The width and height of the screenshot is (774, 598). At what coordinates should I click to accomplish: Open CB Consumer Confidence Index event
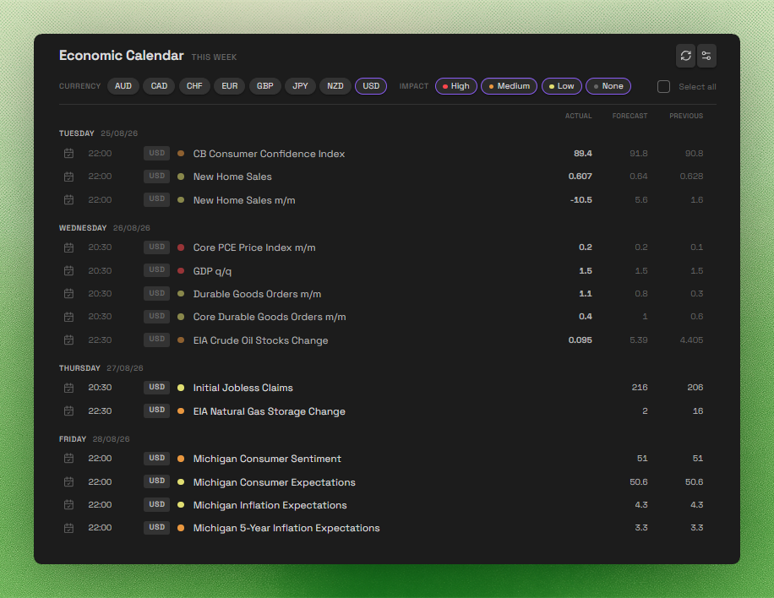click(x=269, y=154)
